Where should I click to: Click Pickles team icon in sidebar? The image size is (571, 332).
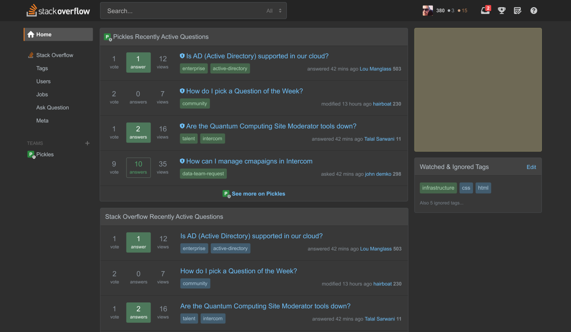click(x=31, y=155)
